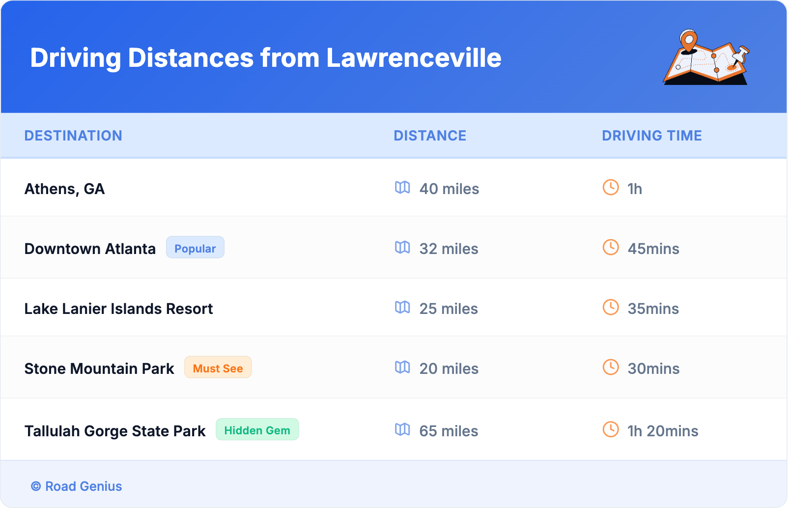
Task: Click the Tallulah Gorge State Park name
Action: tap(115, 431)
